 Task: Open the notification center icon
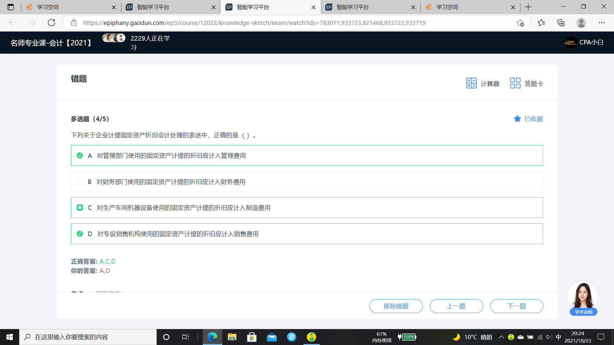[601, 337]
